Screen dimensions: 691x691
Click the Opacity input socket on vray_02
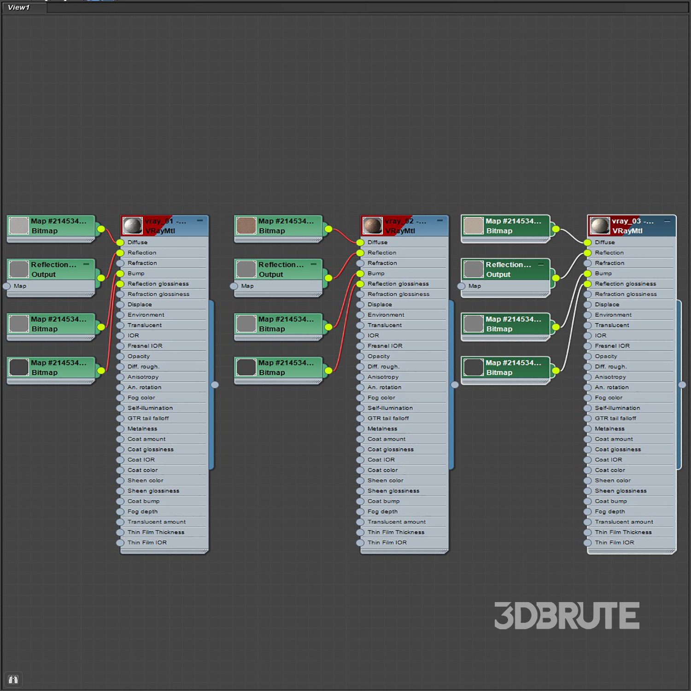(360, 356)
